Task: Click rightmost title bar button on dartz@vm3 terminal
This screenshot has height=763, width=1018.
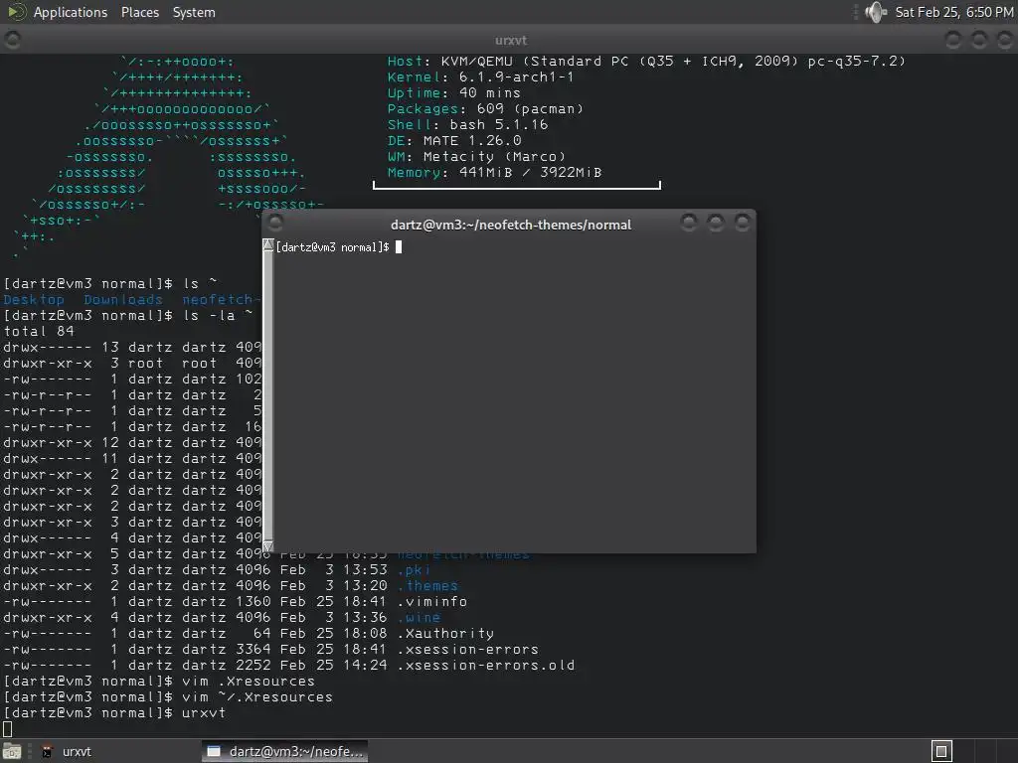Action: [742, 224]
